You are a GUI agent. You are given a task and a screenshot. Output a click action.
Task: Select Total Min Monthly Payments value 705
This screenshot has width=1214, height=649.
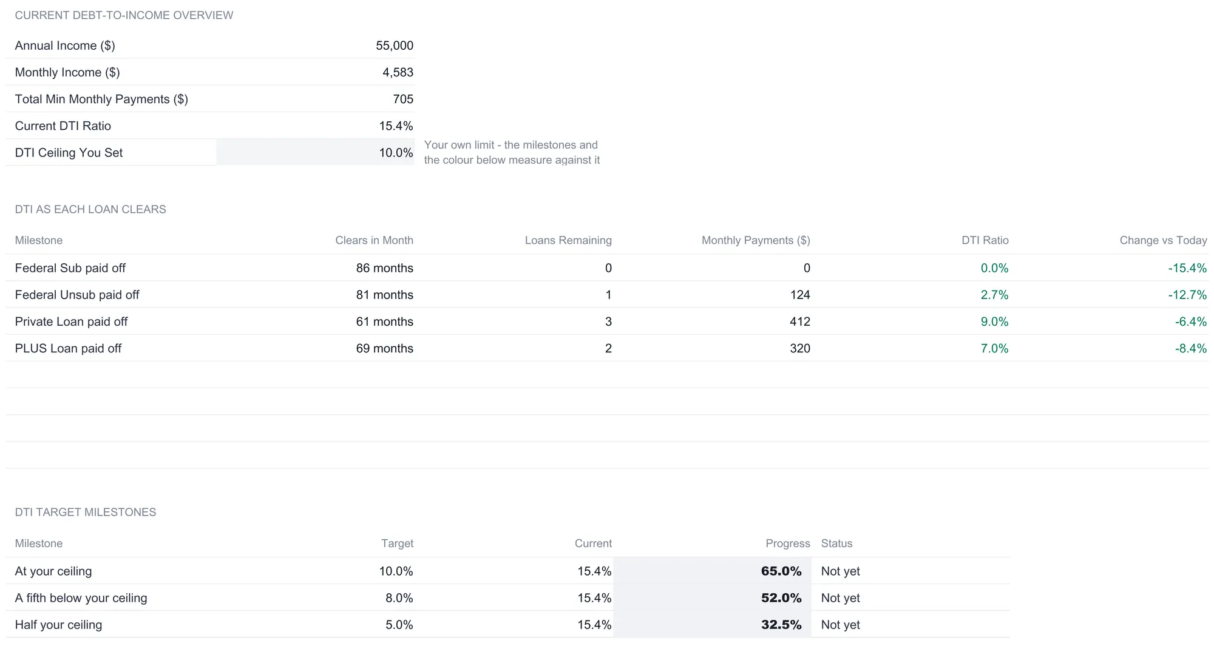tap(403, 99)
